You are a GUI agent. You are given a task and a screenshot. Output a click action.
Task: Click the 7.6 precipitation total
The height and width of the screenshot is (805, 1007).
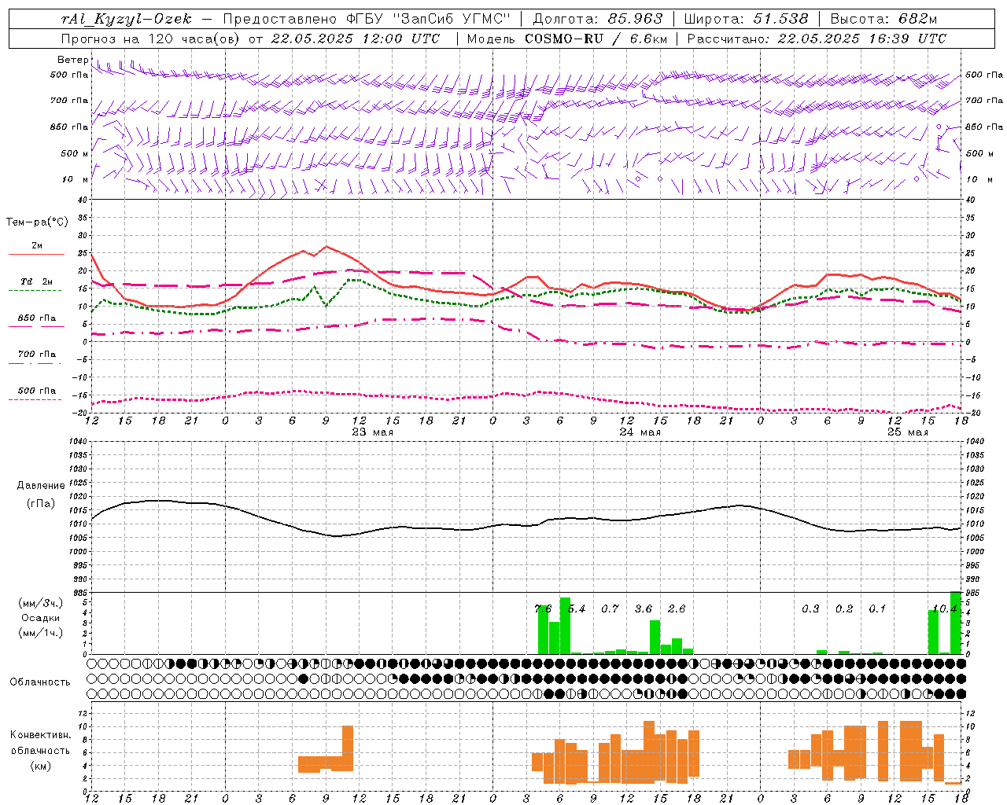point(543,608)
